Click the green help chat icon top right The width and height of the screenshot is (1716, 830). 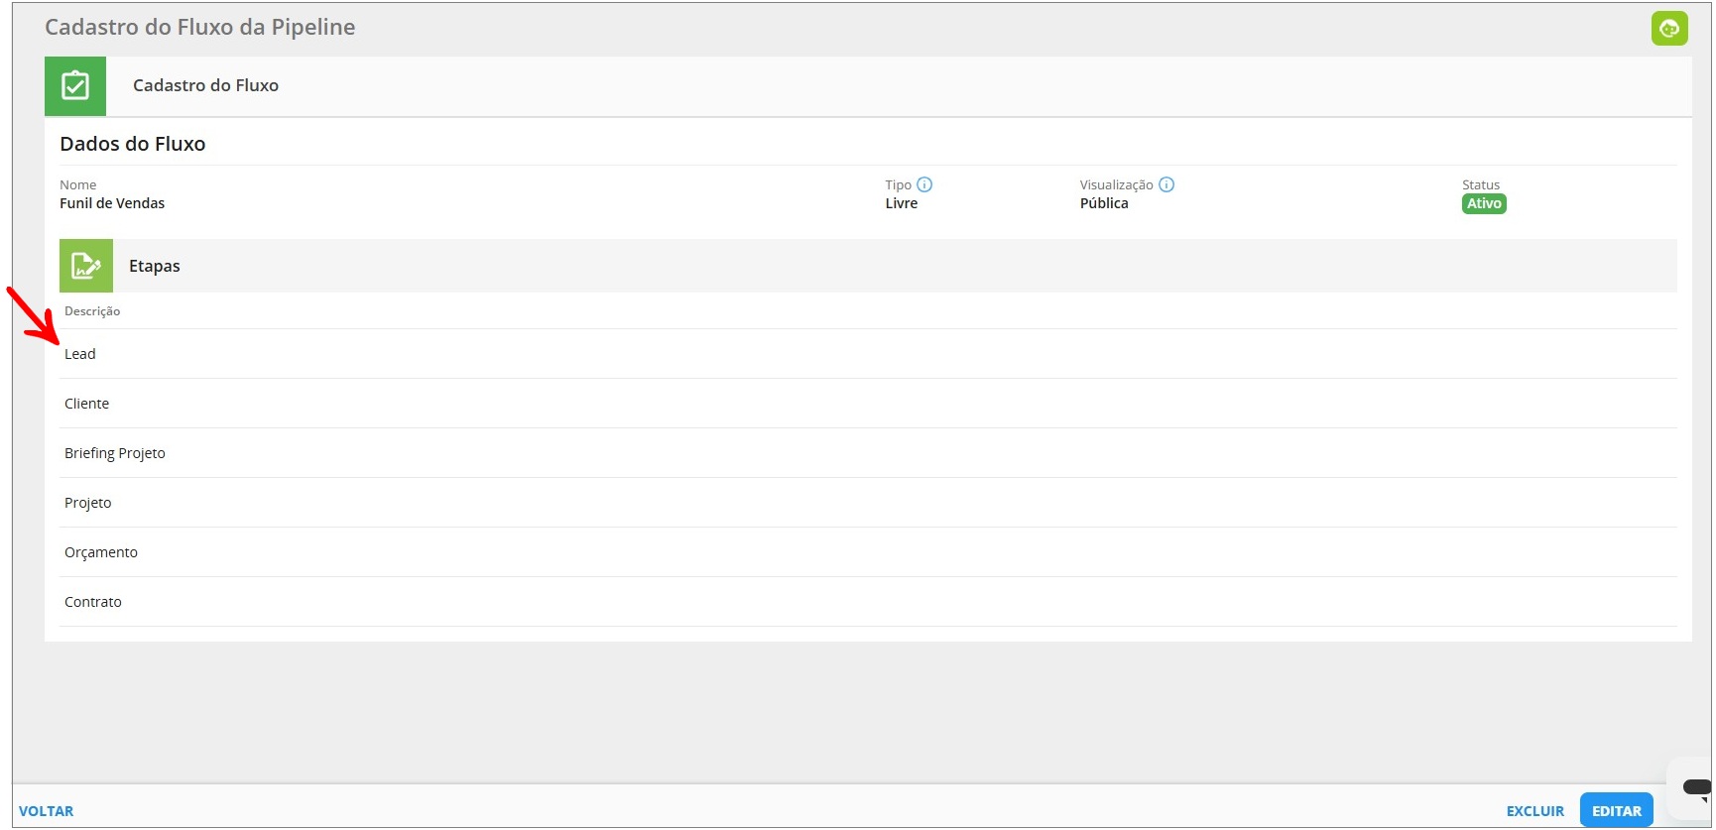click(1669, 28)
